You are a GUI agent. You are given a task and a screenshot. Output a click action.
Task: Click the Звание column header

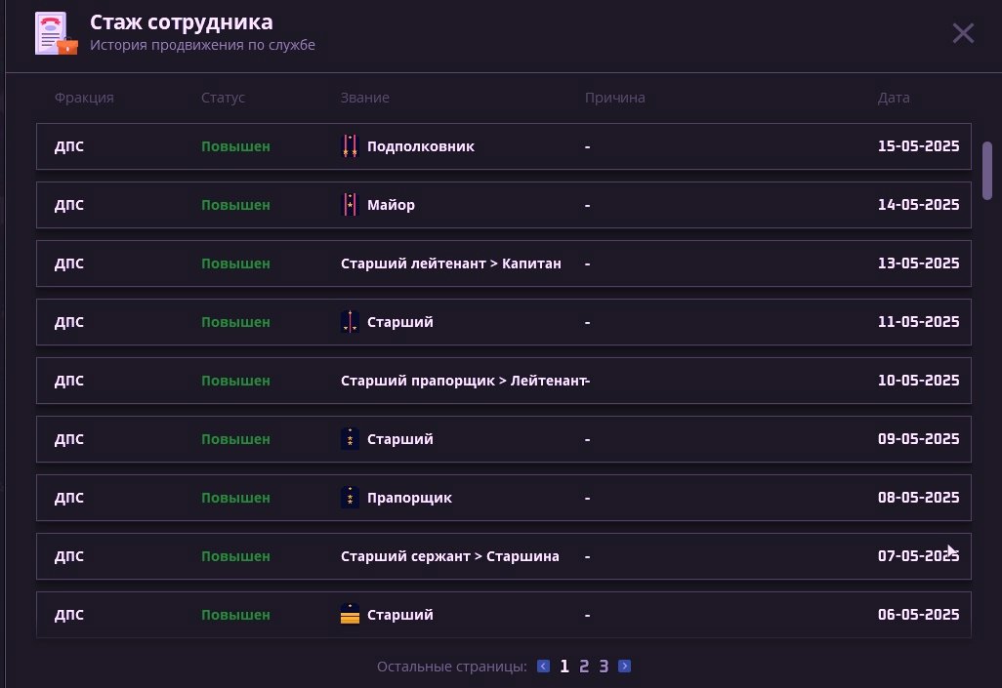pos(365,98)
